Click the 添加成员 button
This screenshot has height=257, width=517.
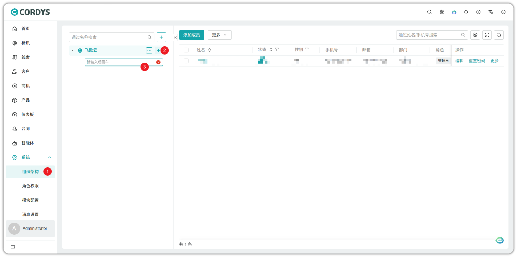point(191,35)
